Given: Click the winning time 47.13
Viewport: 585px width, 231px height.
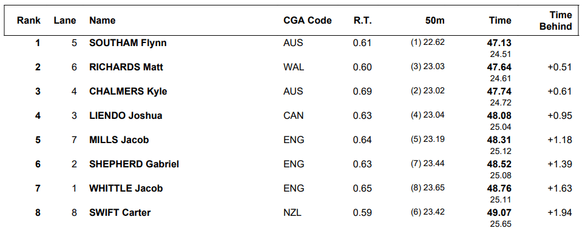Looking at the screenshot, I should (x=499, y=43).
